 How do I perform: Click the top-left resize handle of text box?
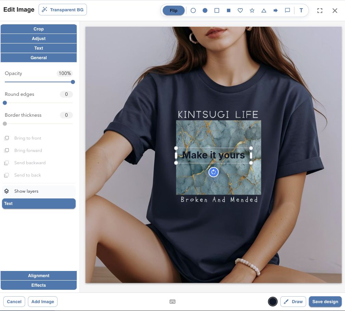click(176, 148)
